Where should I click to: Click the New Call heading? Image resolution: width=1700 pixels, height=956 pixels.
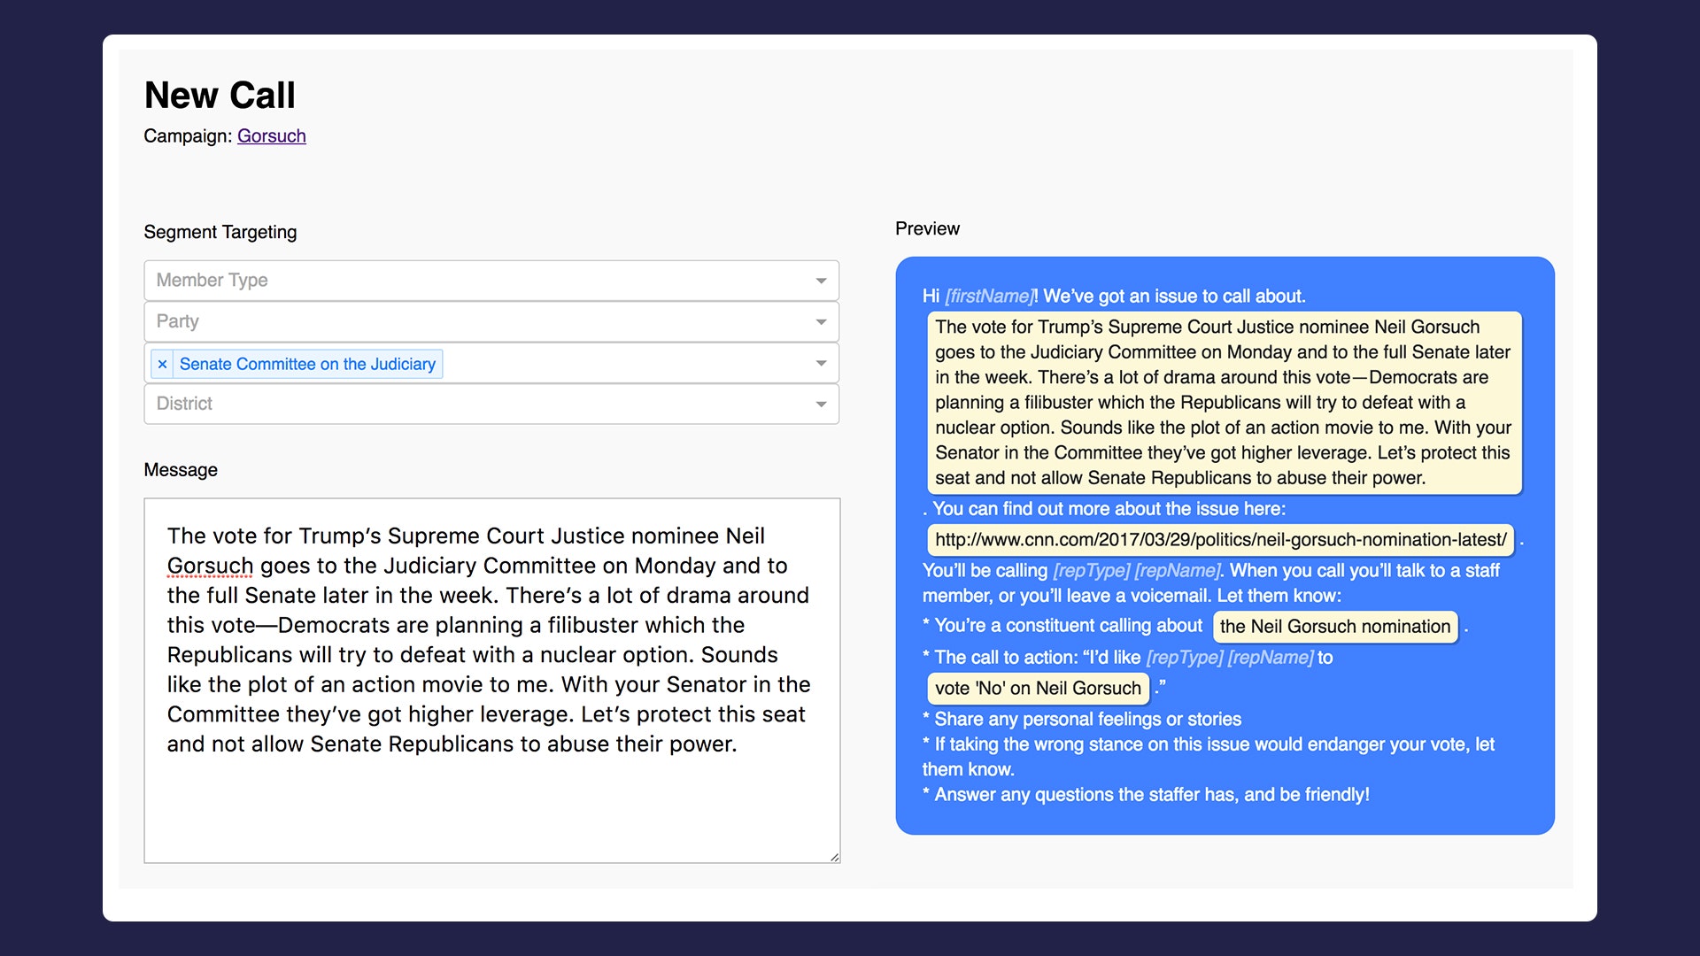pyautogui.click(x=220, y=96)
